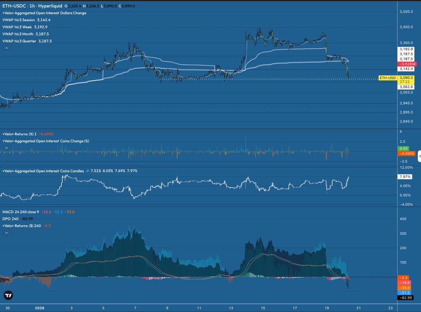The image size is (421, 312).
Task: Click the 3,500.0 price scale tick
Action: pos(406,12)
